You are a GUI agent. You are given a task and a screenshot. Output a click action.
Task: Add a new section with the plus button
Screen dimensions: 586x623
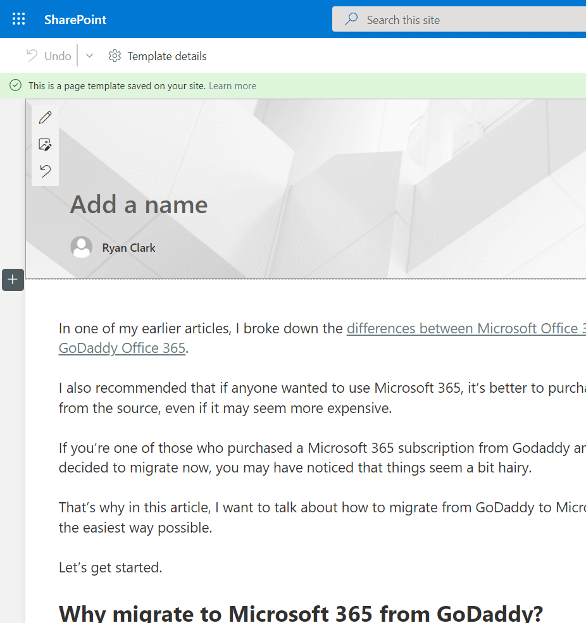(13, 280)
